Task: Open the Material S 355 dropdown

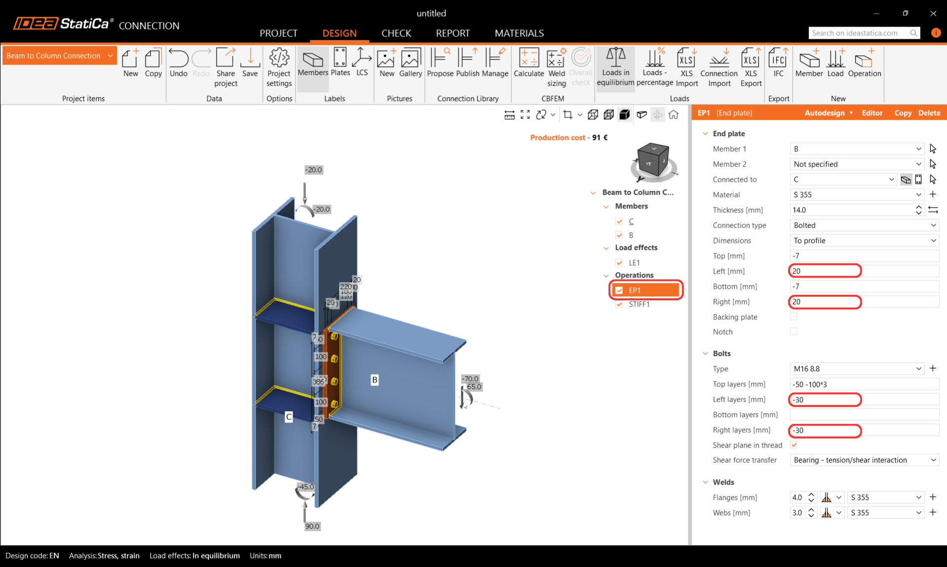Action: 857,195
